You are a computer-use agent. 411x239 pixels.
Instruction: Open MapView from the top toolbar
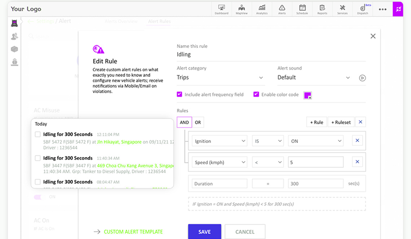[x=242, y=9]
